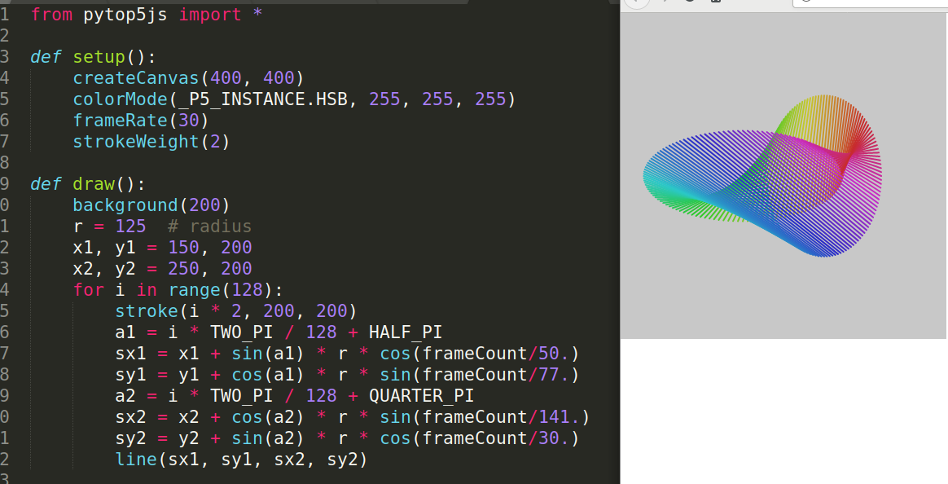Click the HALF_PI constant
This screenshot has height=484, width=948.
[405, 332]
